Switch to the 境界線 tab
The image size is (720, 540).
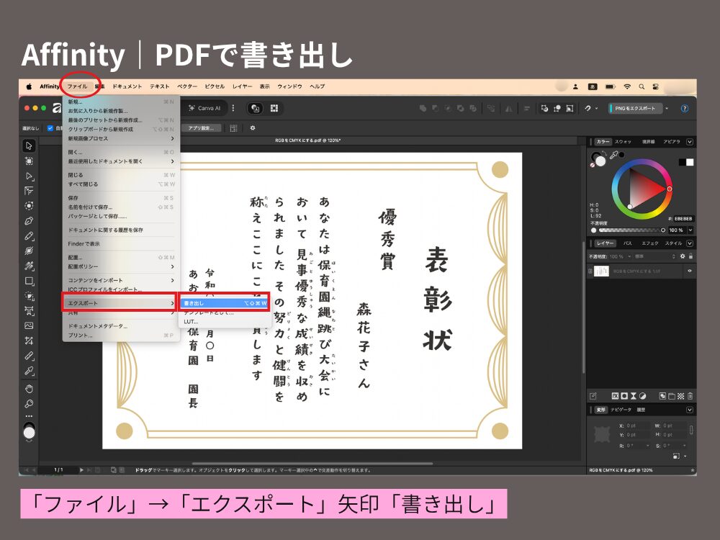[649, 142]
